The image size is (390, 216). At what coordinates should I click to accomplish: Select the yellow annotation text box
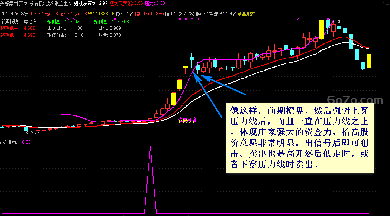coord(300,138)
